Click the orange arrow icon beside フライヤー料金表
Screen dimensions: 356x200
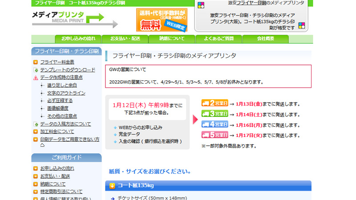[x=36, y=62]
